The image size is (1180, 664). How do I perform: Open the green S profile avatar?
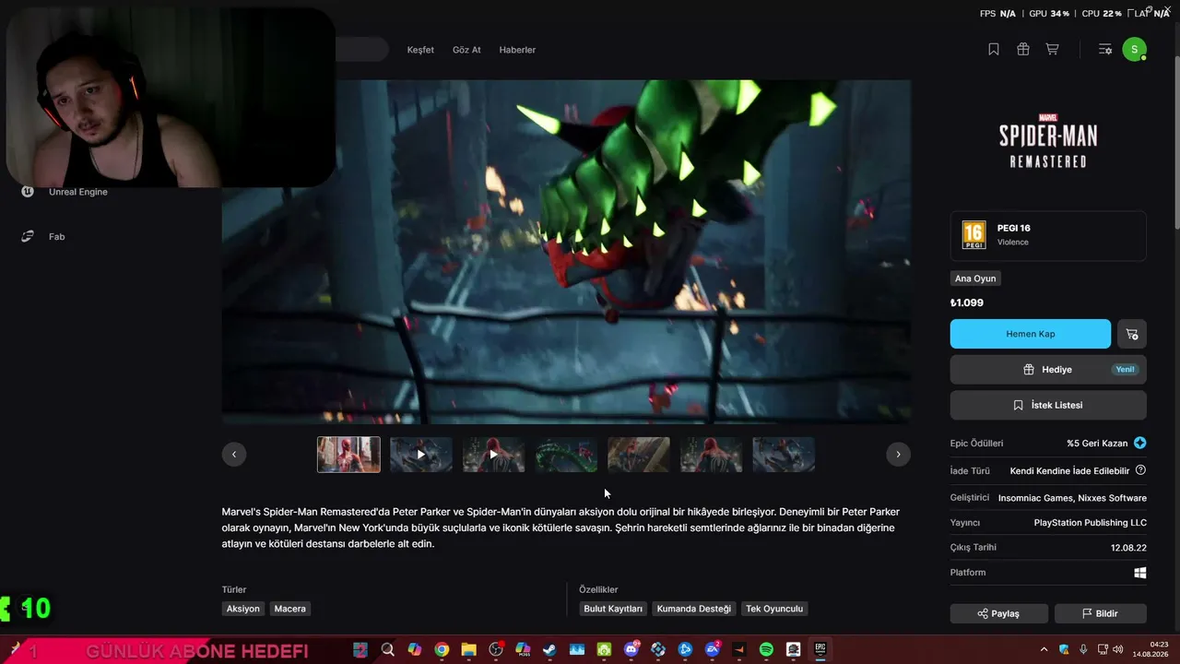(x=1134, y=50)
